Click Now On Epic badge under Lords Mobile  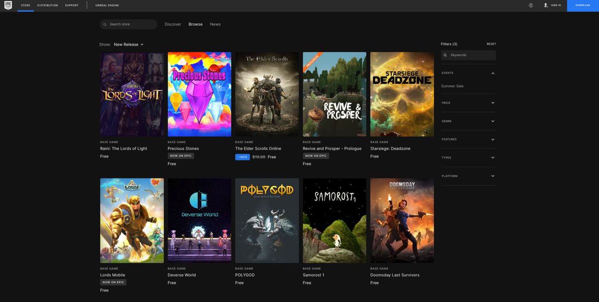click(x=113, y=282)
